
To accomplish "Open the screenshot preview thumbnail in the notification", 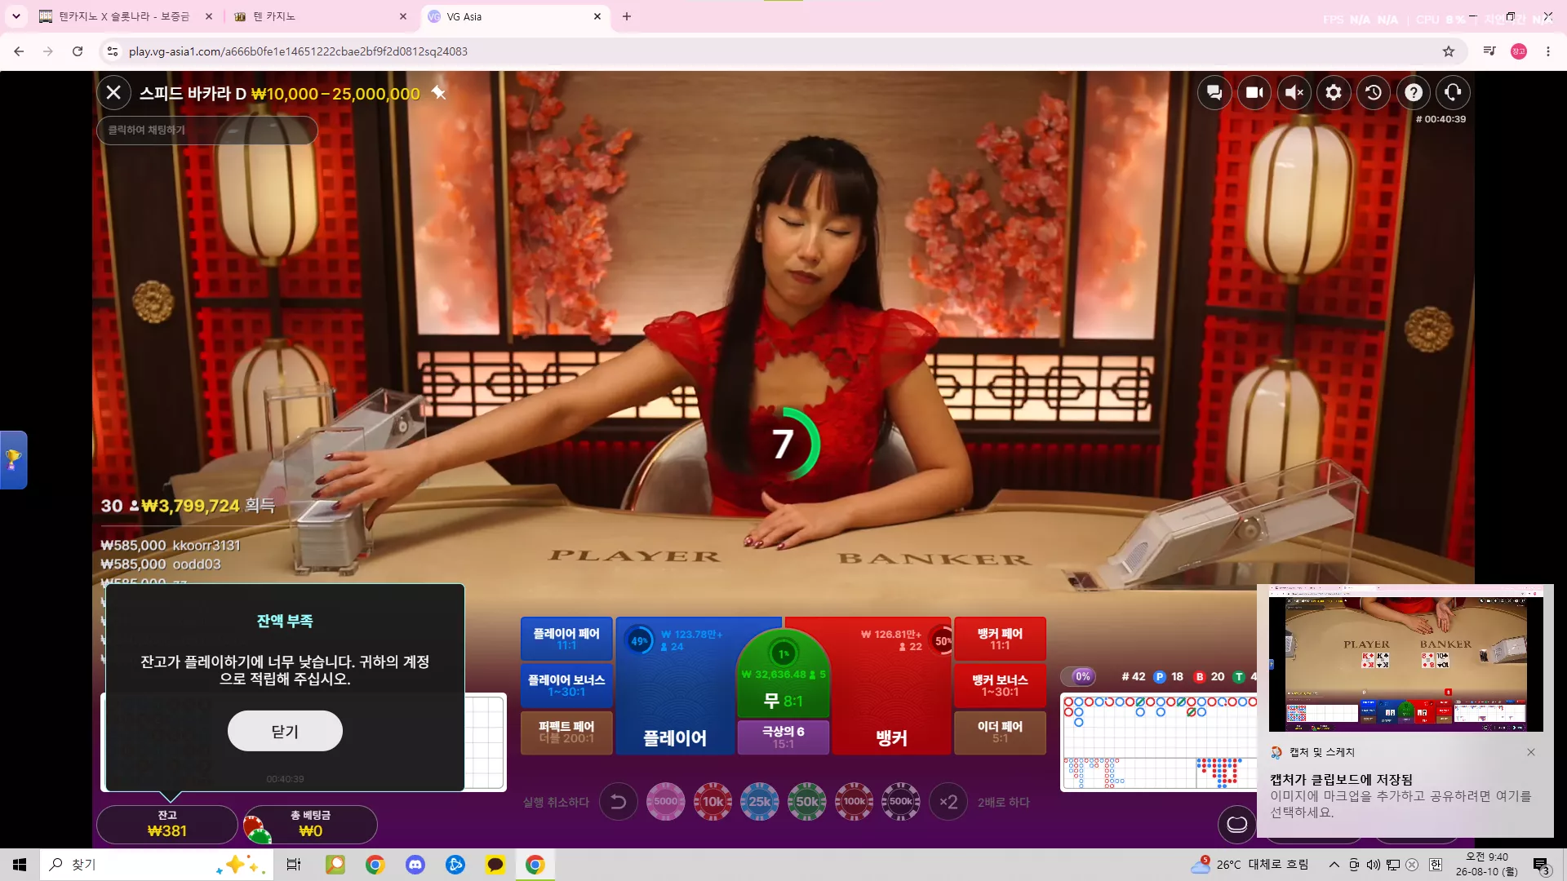I will point(1405,660).
